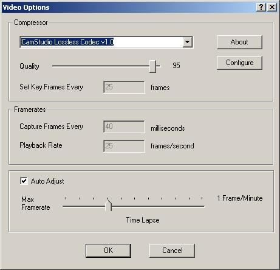This screenshot has width=280, height=270.
Task: Click the Max Framerate slider thumb
Action: (109, 206)
